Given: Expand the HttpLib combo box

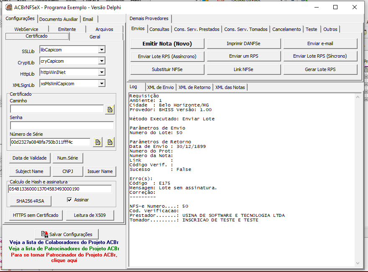Looking at the screenshot, I should pyautogui.click(x=102, y=72).
